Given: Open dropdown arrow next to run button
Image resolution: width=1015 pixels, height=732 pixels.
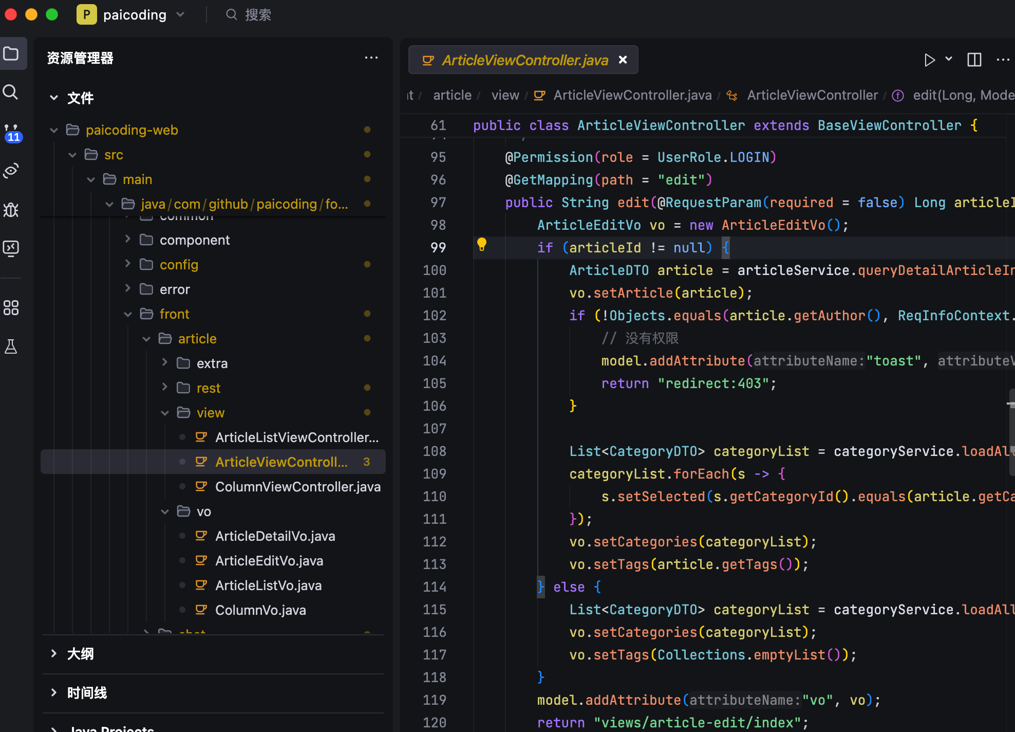Looking at the screenshot, I should (949, 59).
